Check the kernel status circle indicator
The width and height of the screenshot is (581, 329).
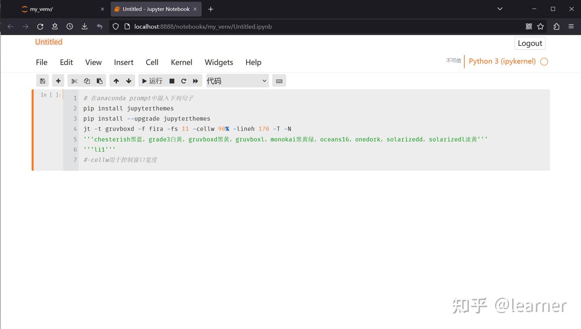(x=544, y=61)
